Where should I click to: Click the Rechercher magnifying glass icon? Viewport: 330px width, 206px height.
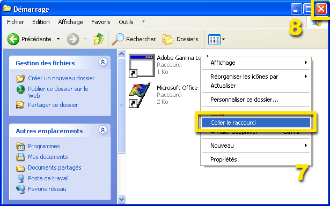coord(118,39)
